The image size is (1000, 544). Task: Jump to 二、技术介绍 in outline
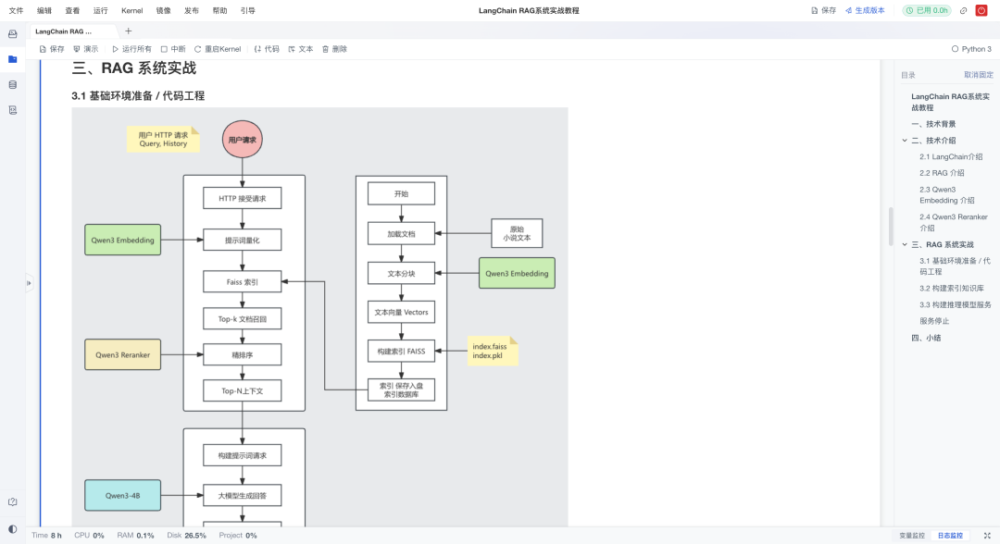933,140
